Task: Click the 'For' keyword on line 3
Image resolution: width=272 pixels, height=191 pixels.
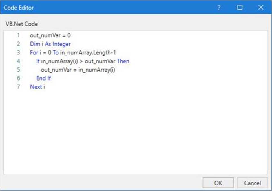Action: tap(34, 53)
